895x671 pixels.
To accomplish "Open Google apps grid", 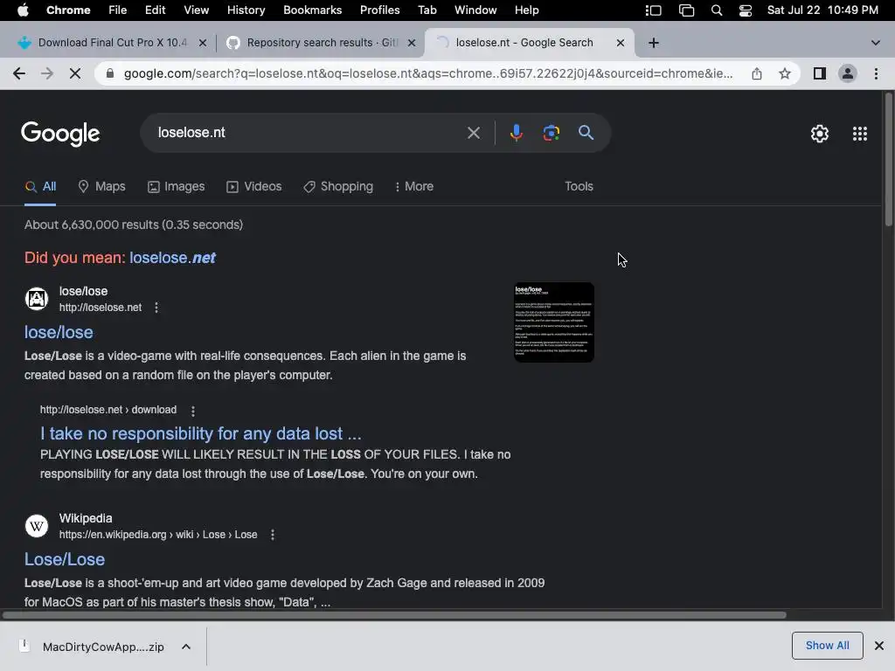I will pyautogui.click(x=860, y=134).
